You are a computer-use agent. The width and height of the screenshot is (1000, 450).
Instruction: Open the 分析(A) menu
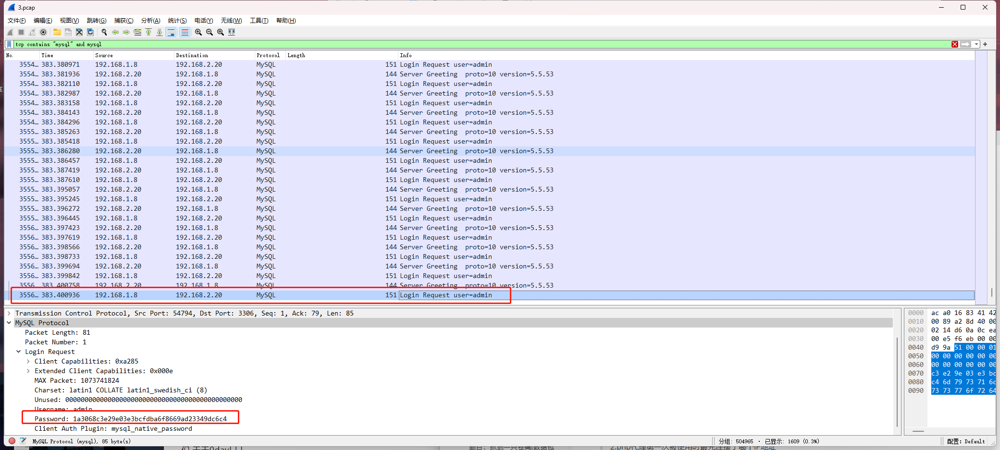(x=150, y=21)
